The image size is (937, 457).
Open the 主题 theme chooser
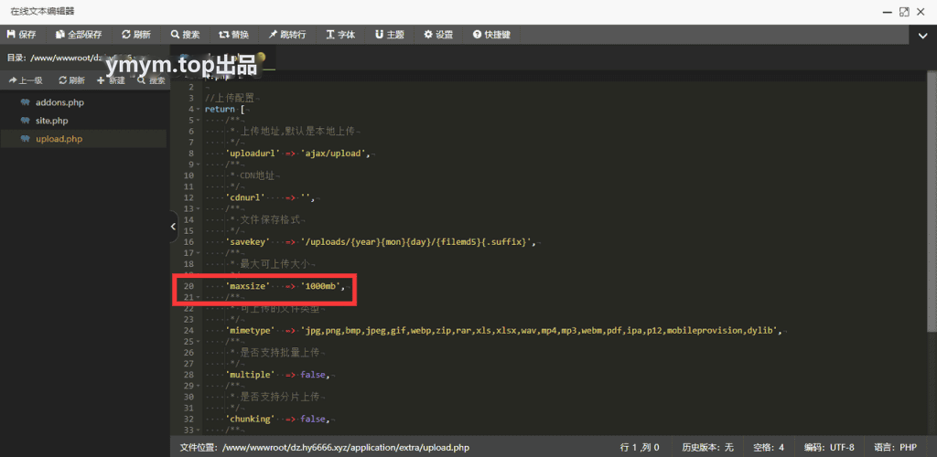pos(390,35)
